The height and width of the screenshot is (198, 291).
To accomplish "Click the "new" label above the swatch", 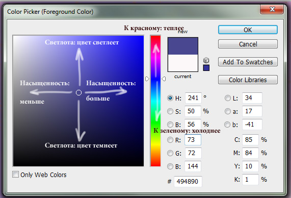I will click(x=183, y=32).
